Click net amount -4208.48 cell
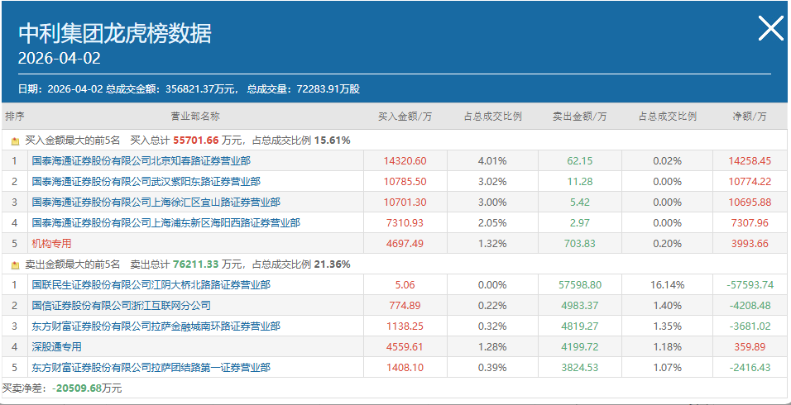791x405 pixels. 750,306
